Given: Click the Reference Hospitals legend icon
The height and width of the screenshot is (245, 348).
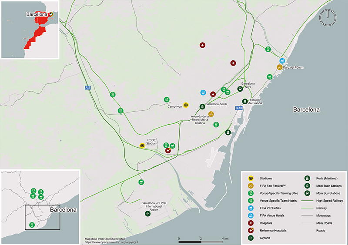Looking at the screenshot, I should [251, 230].
